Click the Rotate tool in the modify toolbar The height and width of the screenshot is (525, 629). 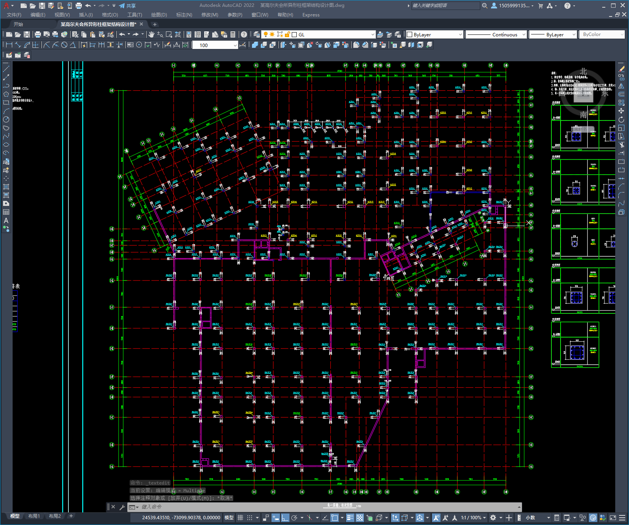coord(621,119)
